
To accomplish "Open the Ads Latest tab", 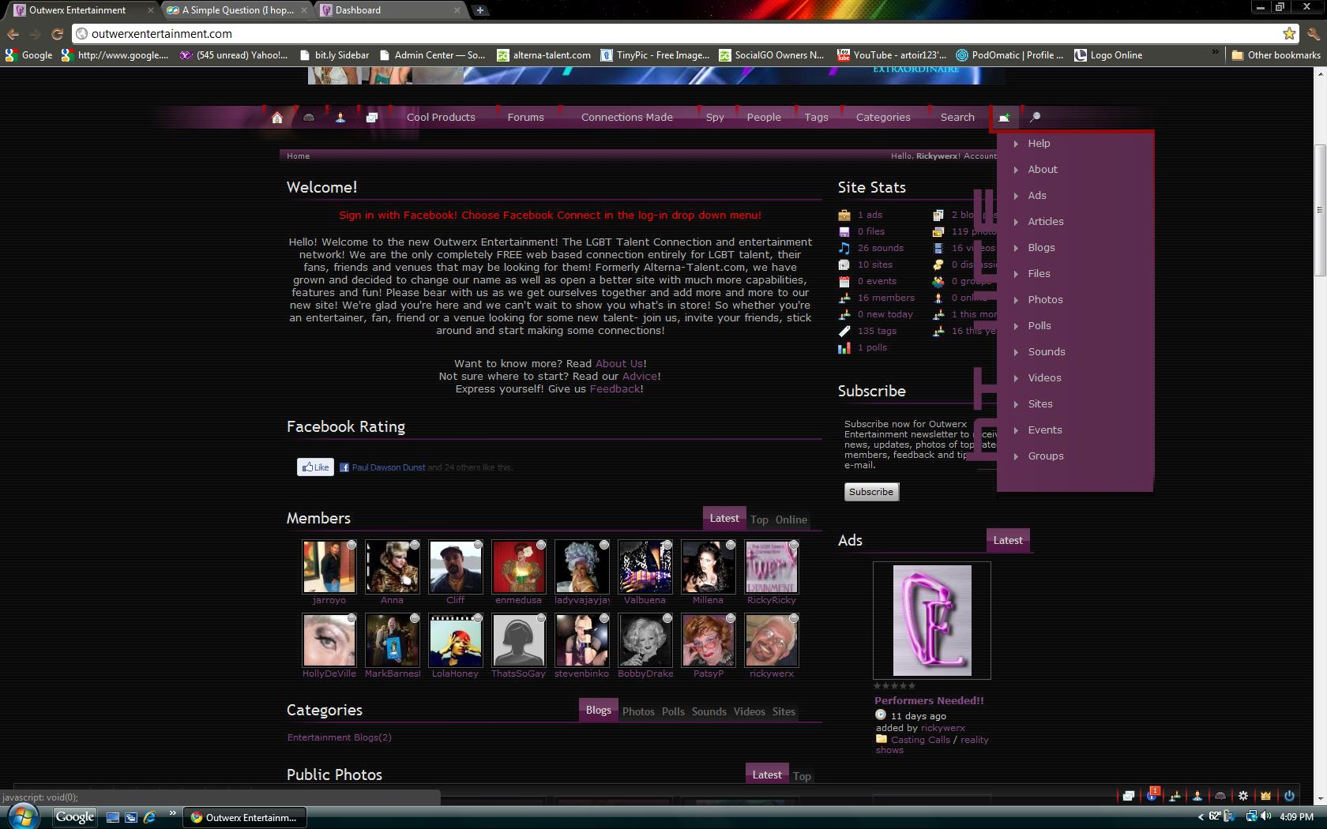I will tap(1008, 541).
